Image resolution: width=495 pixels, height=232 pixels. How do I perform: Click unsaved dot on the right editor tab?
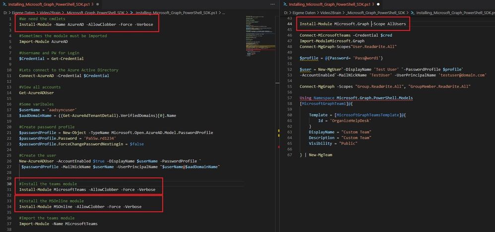378,4
